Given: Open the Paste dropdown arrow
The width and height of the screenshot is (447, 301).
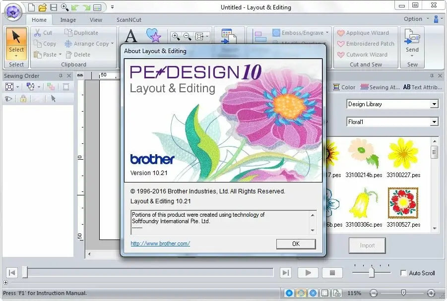Looking at the screenshot, I should 60,55.
